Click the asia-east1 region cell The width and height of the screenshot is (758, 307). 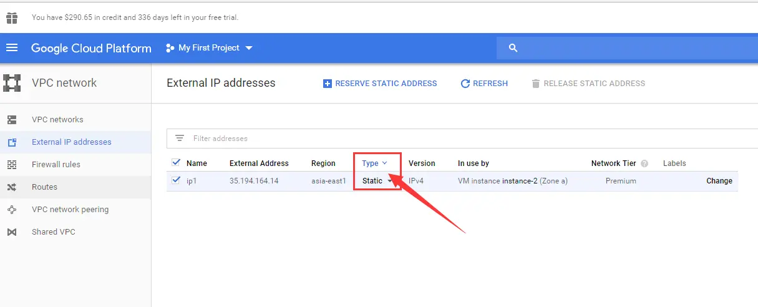tap(329, 181)
